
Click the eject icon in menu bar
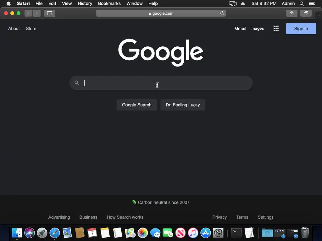(x=243, y=3)
